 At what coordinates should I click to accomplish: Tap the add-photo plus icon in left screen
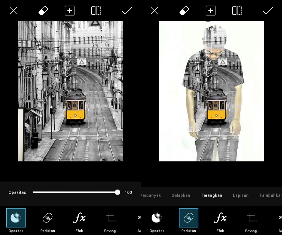pos(70,11)
